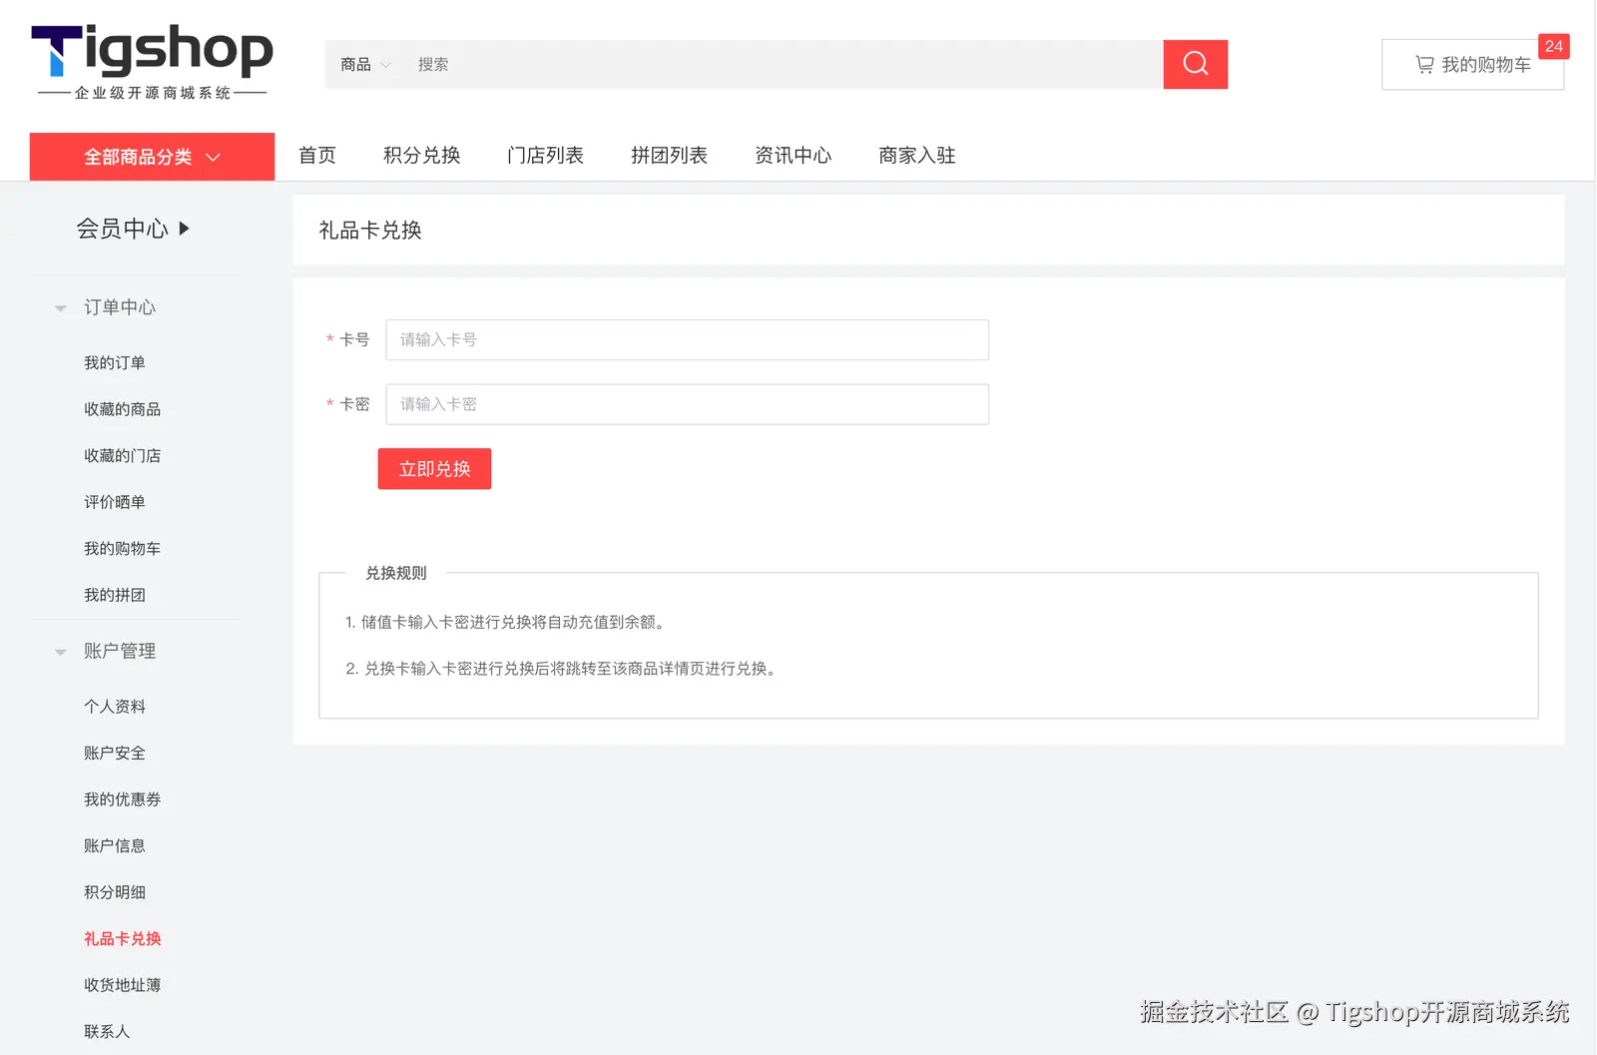
Task: Click the 礼品卡兑换 page title
Action: [x=370, y=231]
